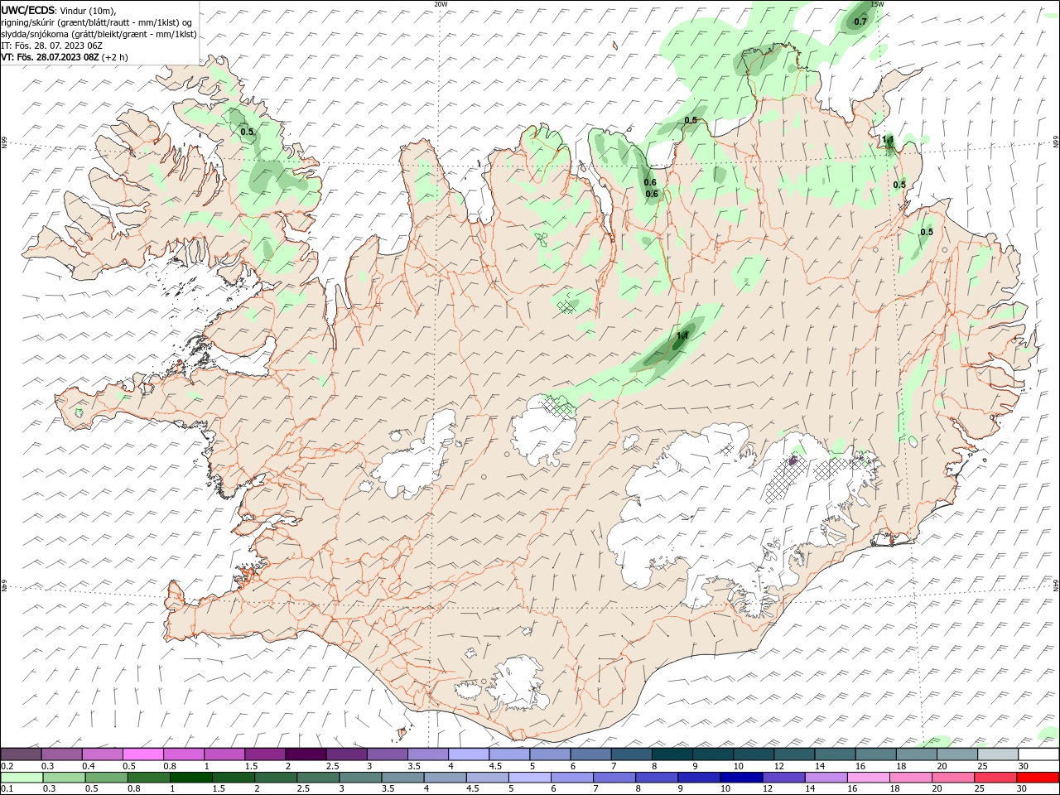Click the lower of the two 0.6 values
Viewport: 1060px width, 795px height.
point(652,194)
